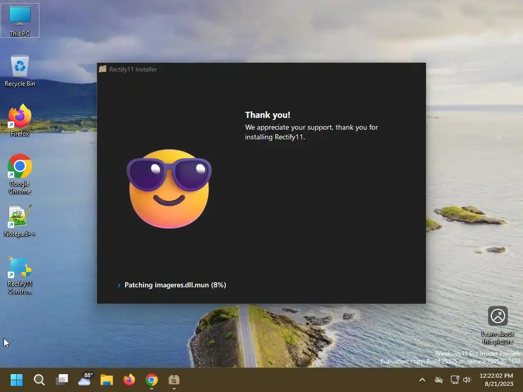
Task: Launch Firefox from the taskbar
Action: pos(129,380)
